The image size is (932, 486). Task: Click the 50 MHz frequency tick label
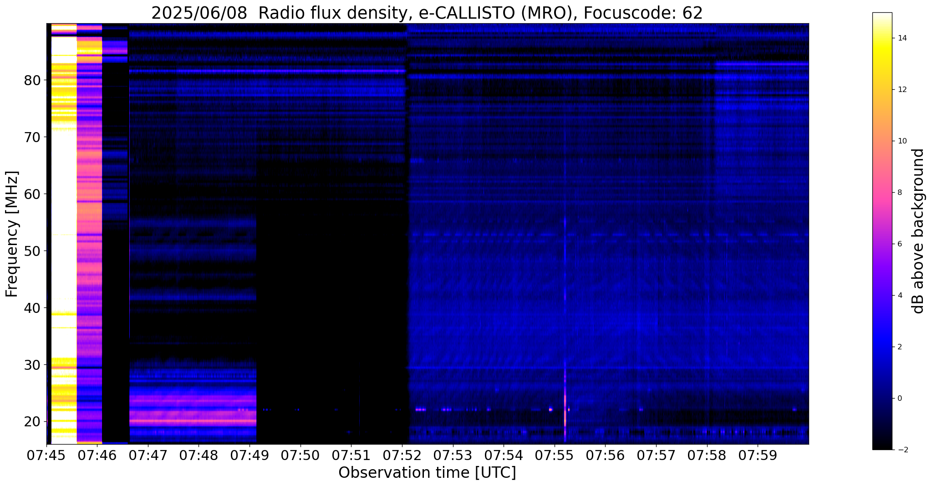point(32,251)
